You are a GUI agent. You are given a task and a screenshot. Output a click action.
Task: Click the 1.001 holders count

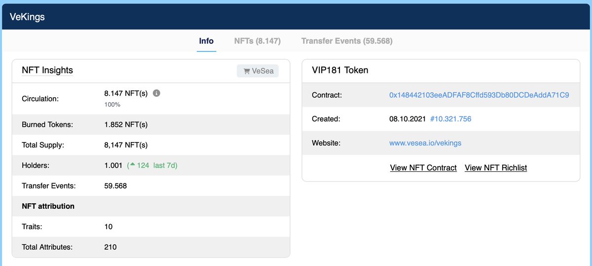point(113,165)
